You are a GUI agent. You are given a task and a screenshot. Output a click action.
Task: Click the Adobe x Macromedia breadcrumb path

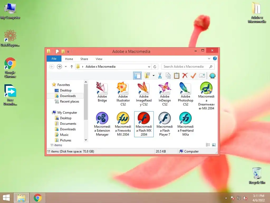pos(100,67)
